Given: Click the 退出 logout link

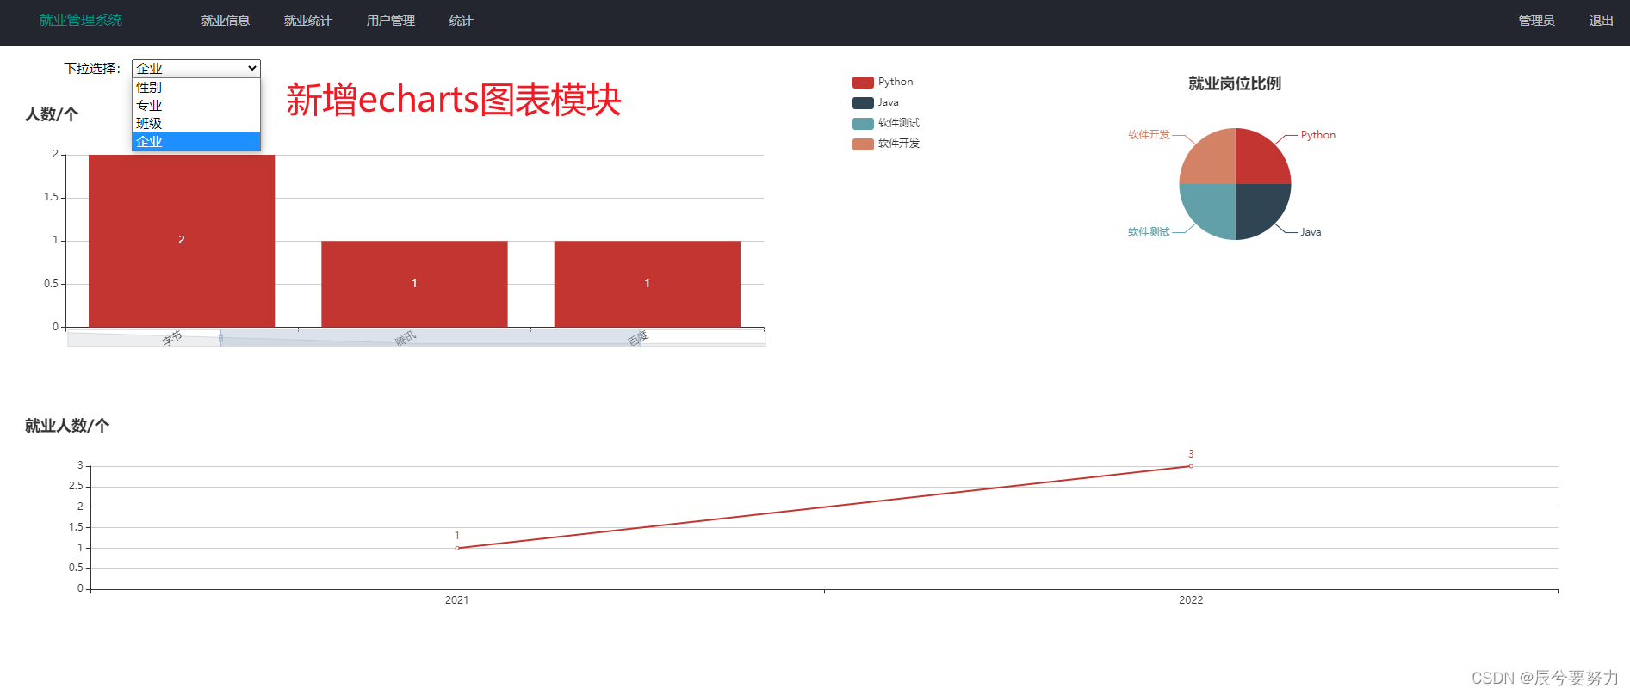Looking at the screenshot, I should [1602, 21].
